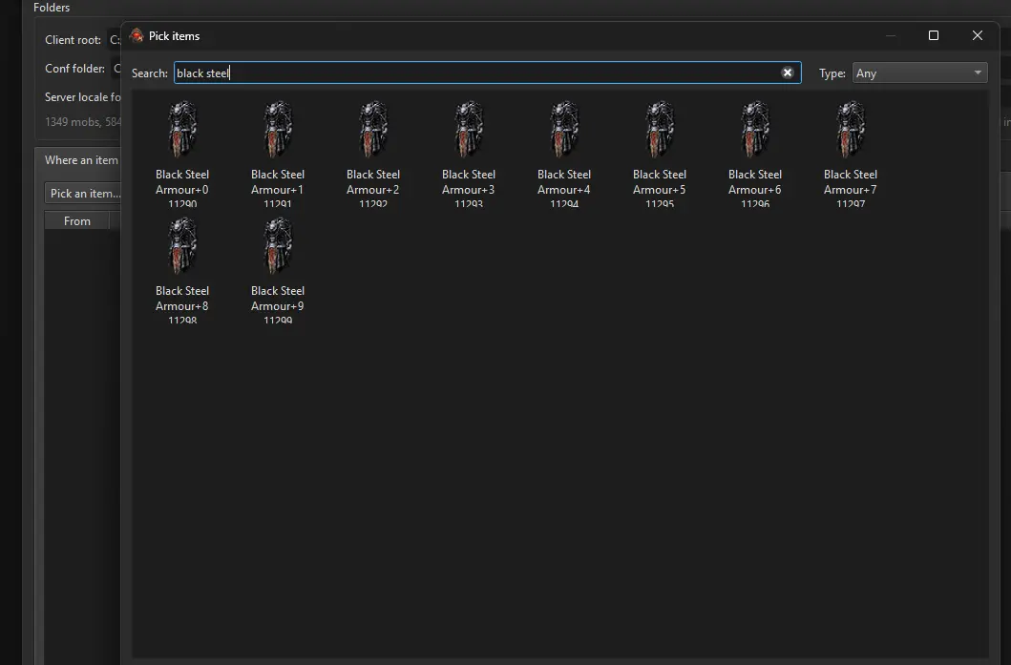Select the Black Steel Armour+0 icon
Viewport: 1011px width, 665px height.
click(182, 129)
